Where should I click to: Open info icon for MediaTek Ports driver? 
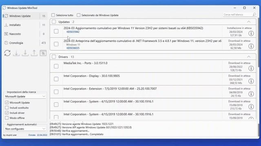(x=251, y=69)
